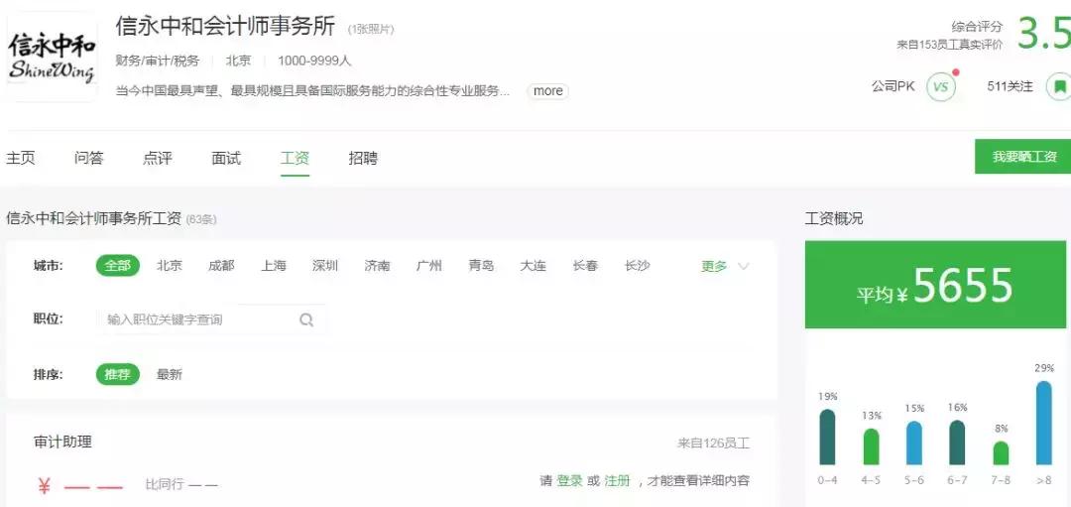Switch to the 点评 tab
This screenshot has width=1071, height=507.
tap(157, 159)
